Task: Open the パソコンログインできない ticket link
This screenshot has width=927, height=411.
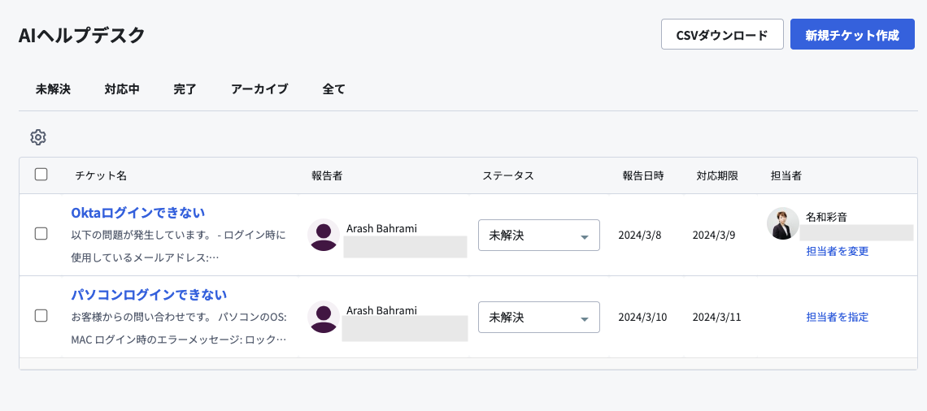Action: coord(148,295)
